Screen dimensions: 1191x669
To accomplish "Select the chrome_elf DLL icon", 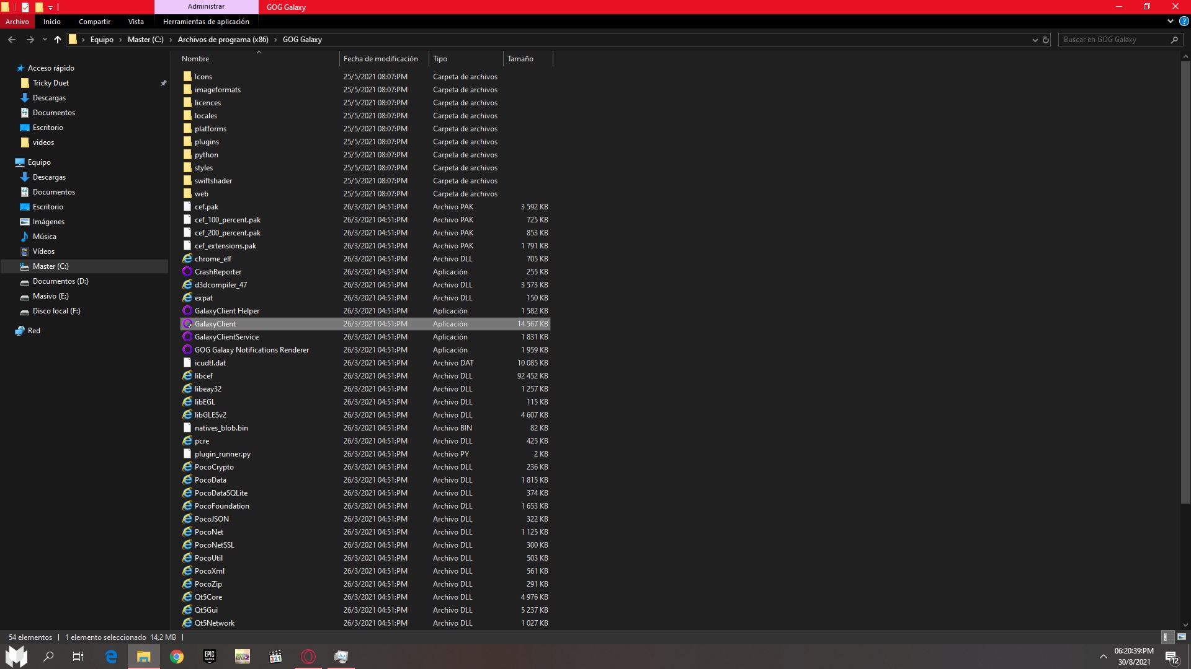I will (187, 259).
